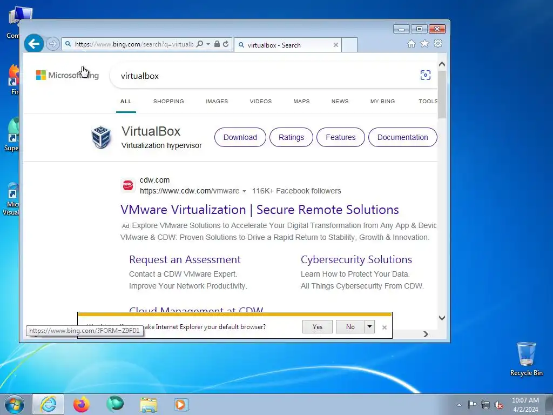553x415 pixels.
Task: Select the ALL search tab
Action: click(x=126, y=101)
